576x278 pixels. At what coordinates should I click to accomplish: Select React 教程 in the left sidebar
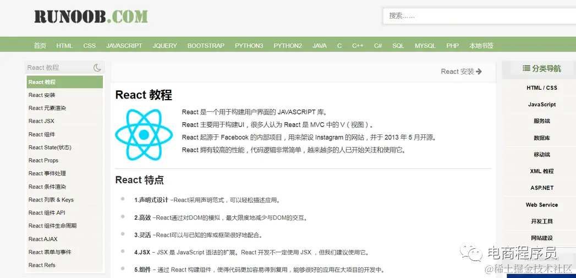coord(65,82)
